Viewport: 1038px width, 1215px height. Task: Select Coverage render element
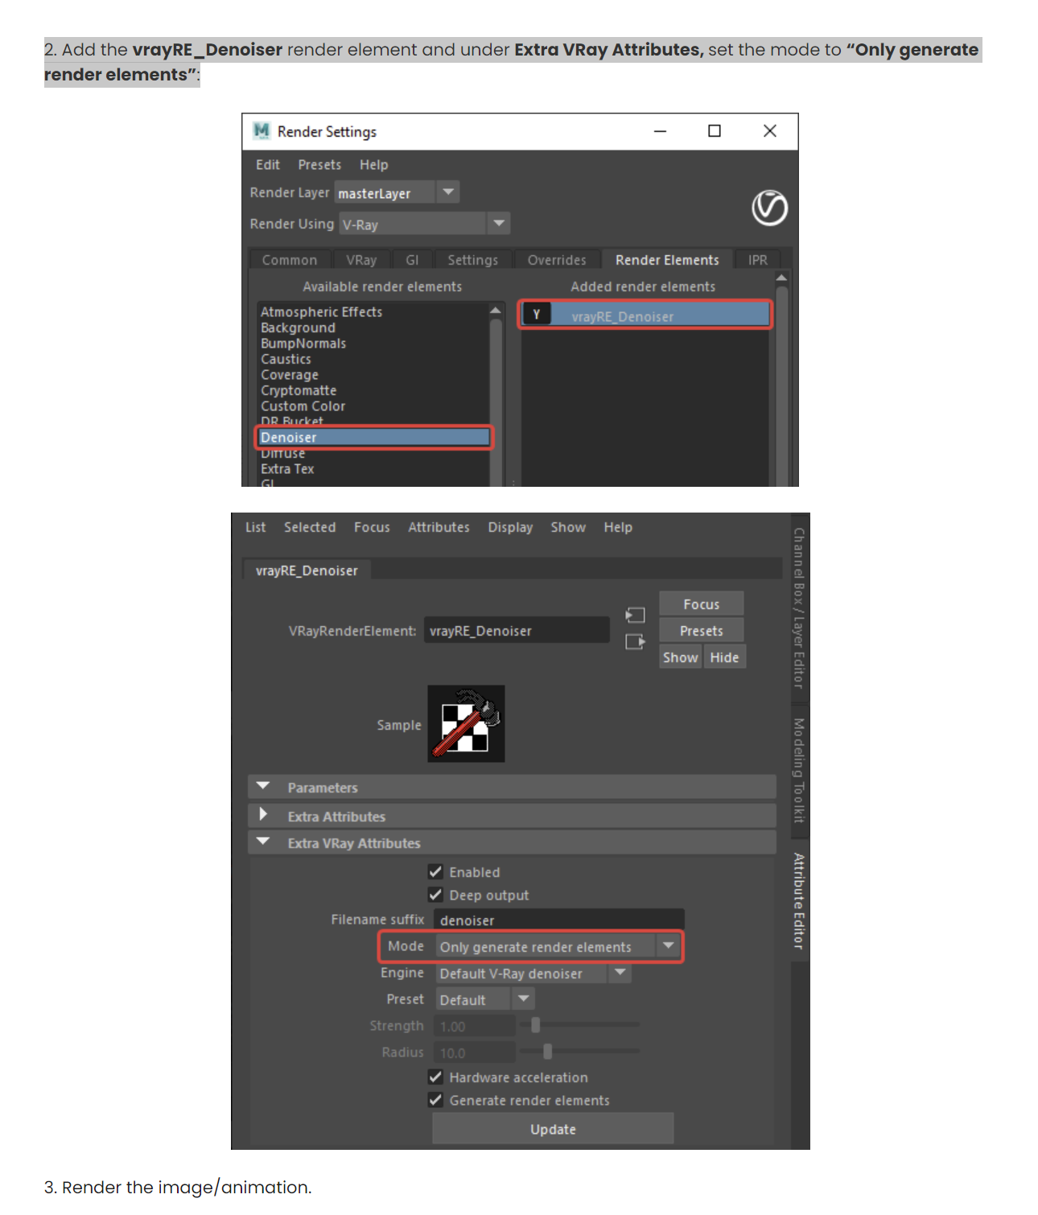290,374
